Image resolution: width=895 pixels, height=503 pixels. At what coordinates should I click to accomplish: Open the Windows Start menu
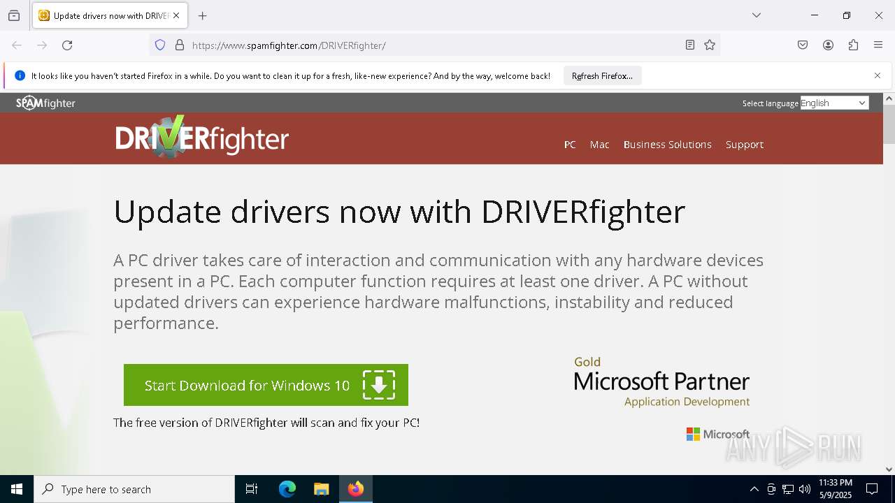(17, 489)
